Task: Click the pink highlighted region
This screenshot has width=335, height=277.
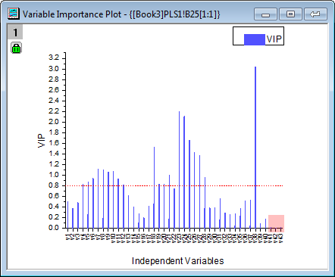Action: coord(276,223)
